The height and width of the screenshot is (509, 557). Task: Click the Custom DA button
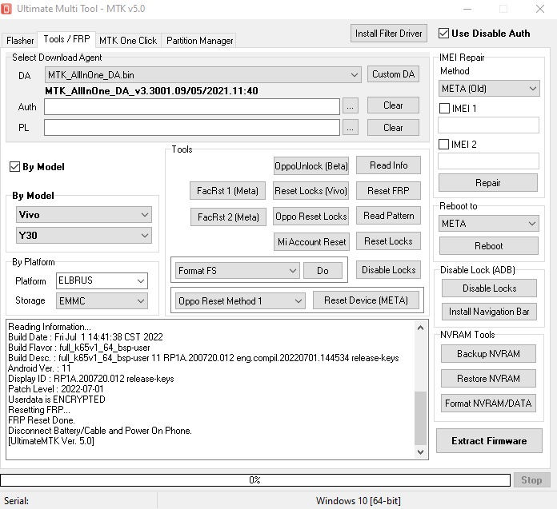[393, 74]
